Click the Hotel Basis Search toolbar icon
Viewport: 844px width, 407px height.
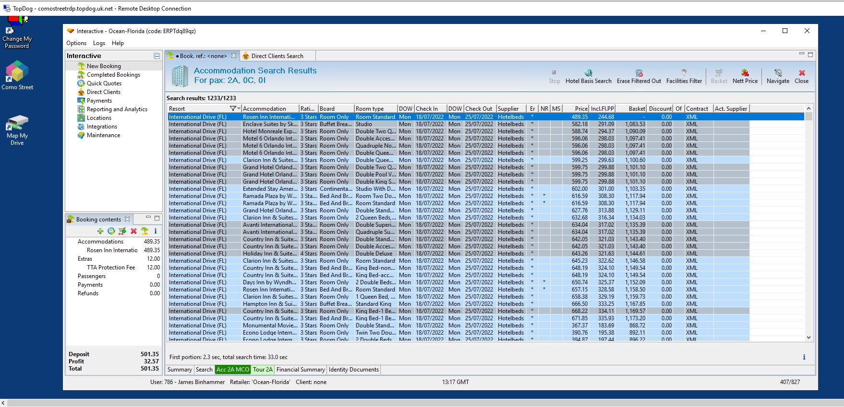[x=588, y=73]
